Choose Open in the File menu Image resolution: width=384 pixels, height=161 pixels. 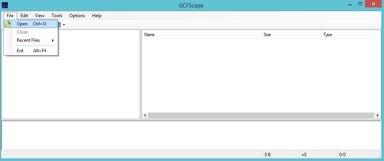pyautogui.click(x=31, y=24)
